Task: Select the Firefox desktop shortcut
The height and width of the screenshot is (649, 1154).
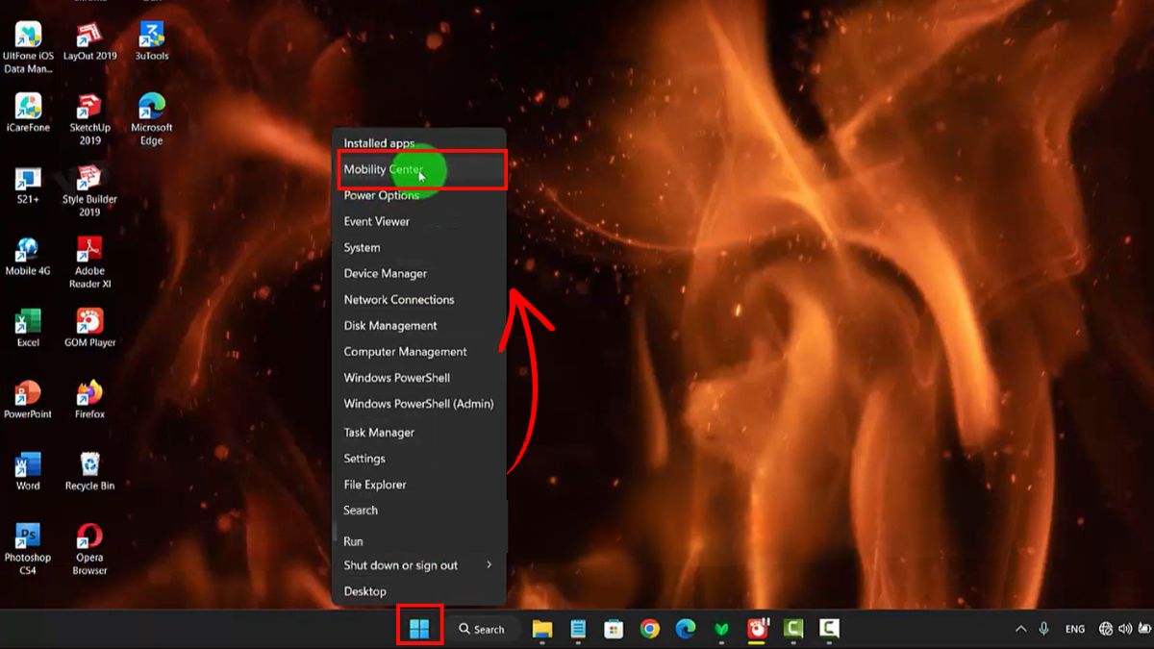Action: point(89,400)
